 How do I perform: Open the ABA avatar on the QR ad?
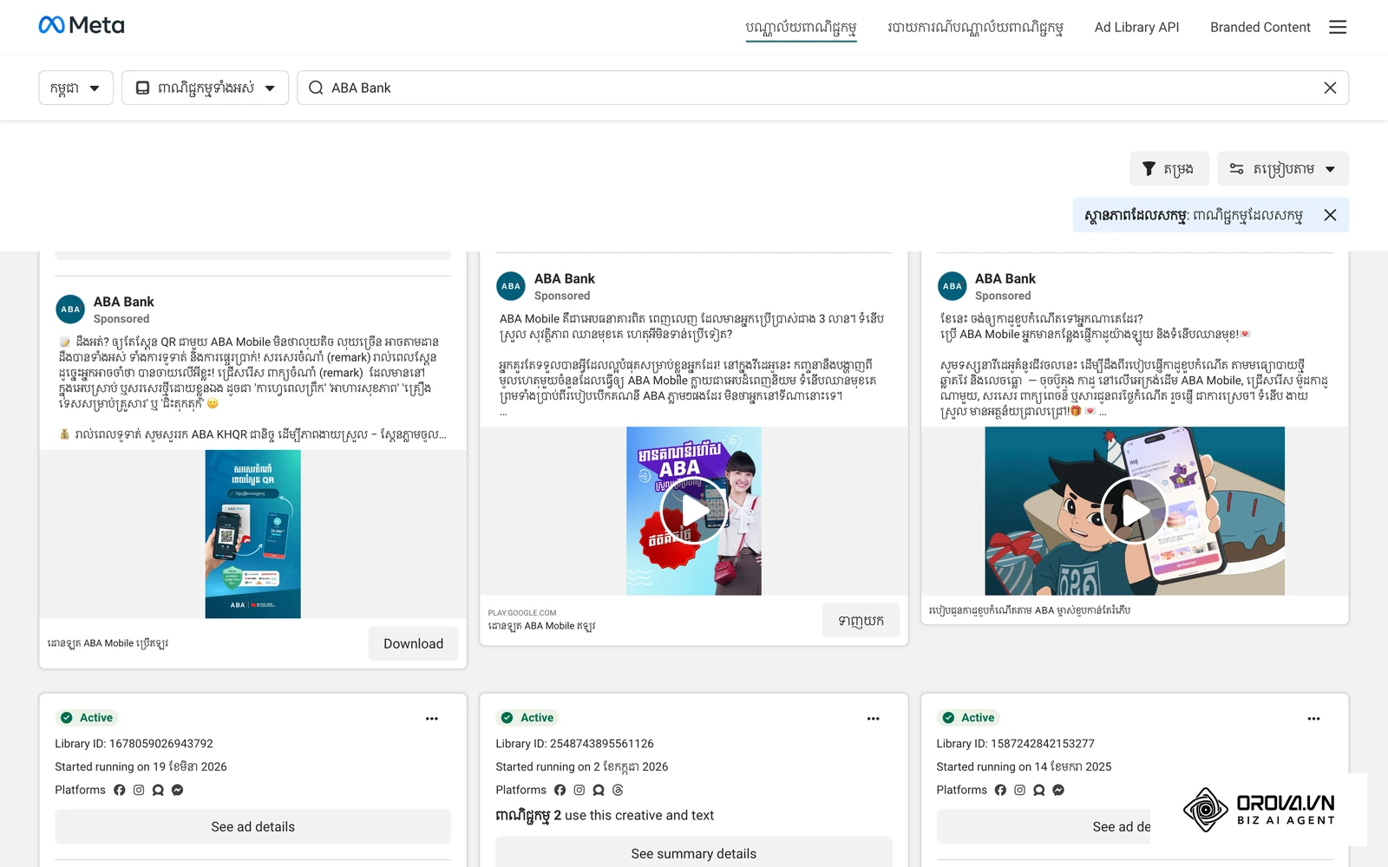[70, 309]
